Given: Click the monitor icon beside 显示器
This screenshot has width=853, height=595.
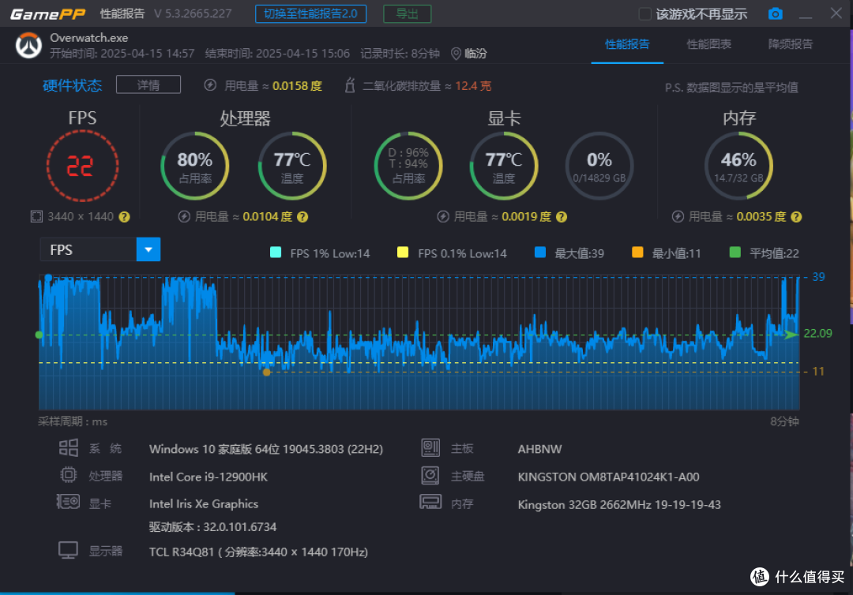Looking at the screenshot, I should click(69, 550).
